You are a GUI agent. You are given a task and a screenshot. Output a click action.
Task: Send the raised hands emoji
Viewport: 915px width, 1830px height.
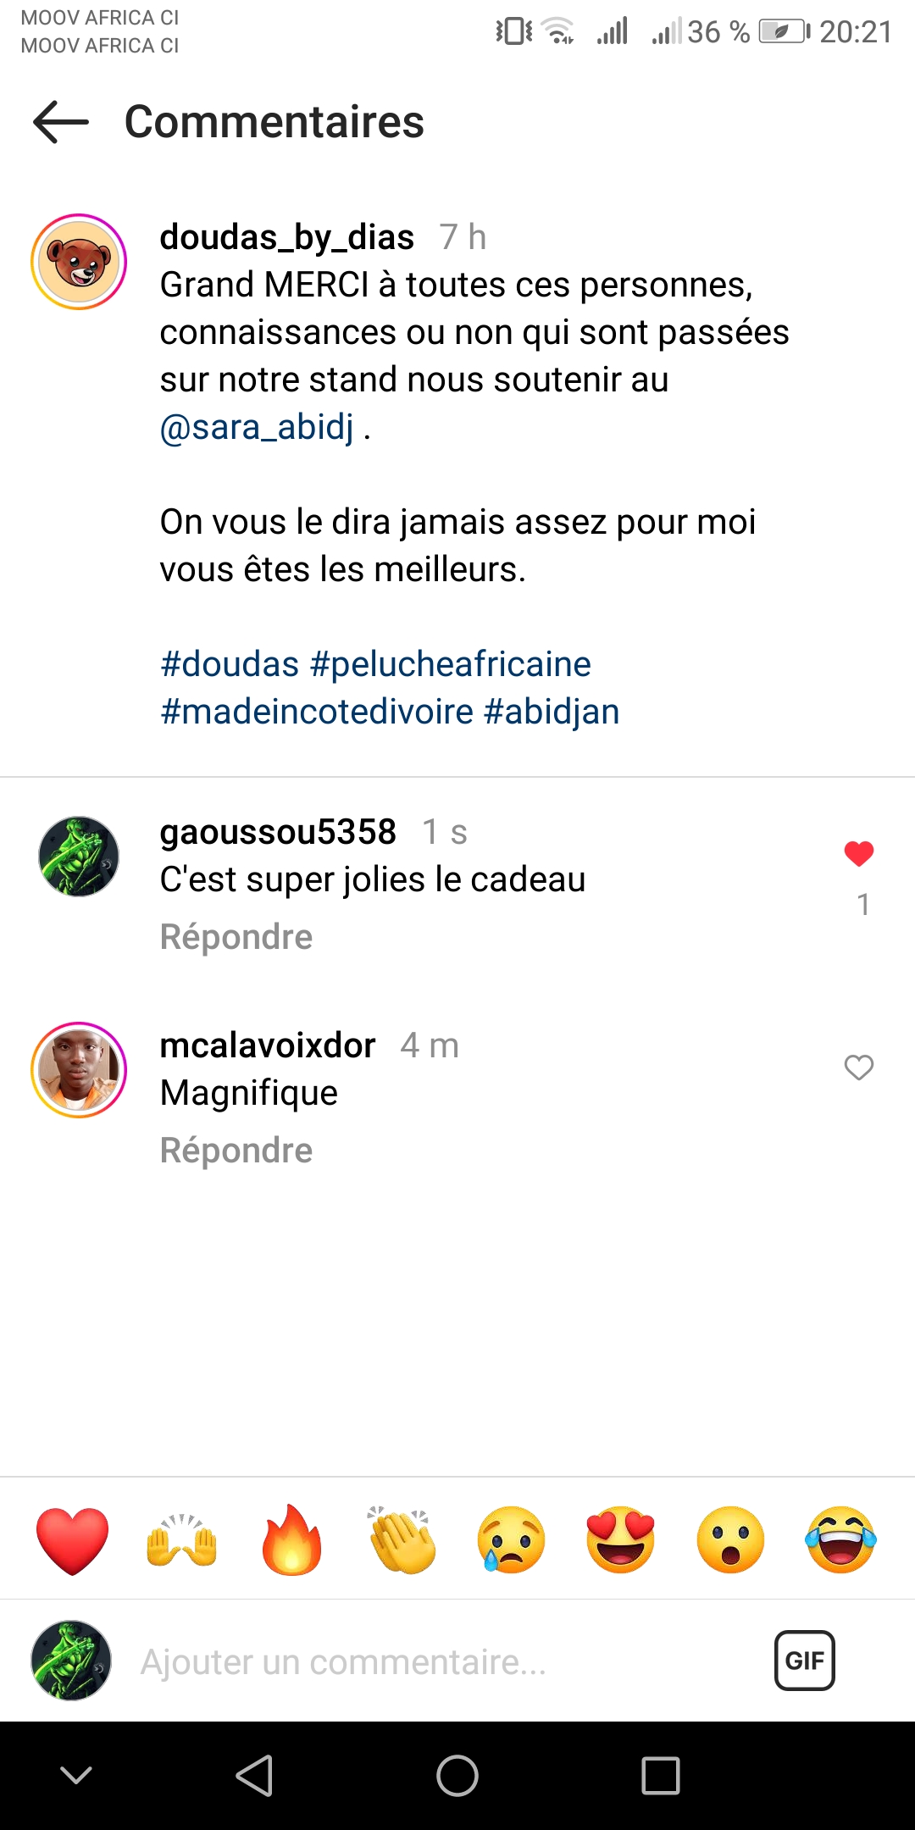pyautogui.click(x=182, y=1540)
